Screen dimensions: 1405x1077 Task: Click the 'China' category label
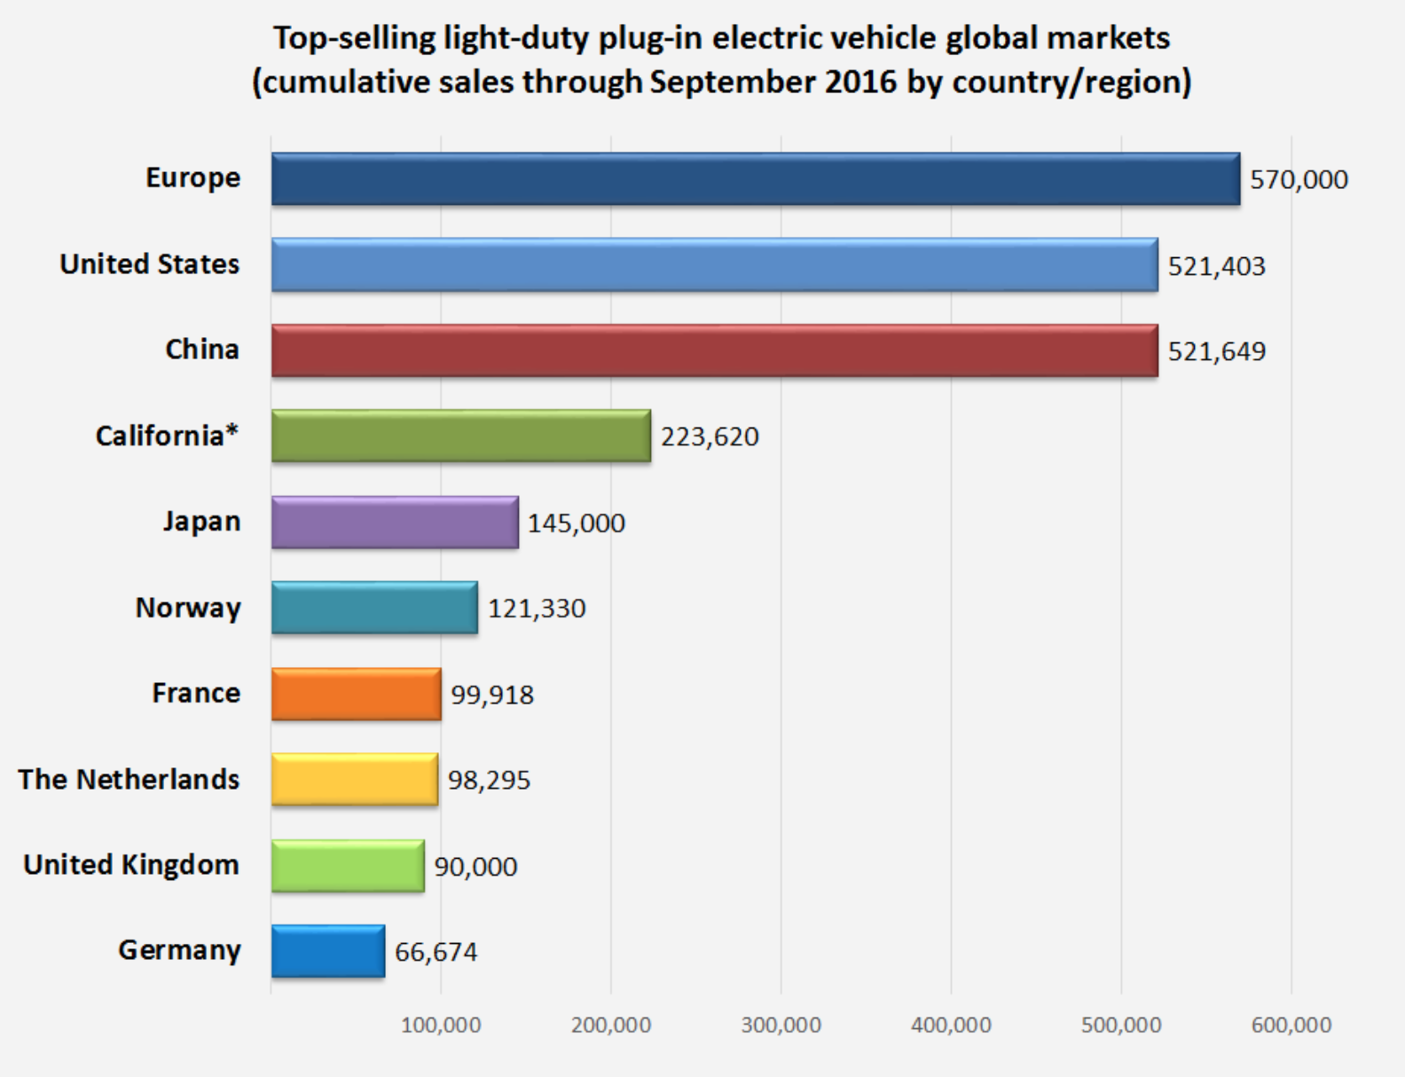coord(202,350)
